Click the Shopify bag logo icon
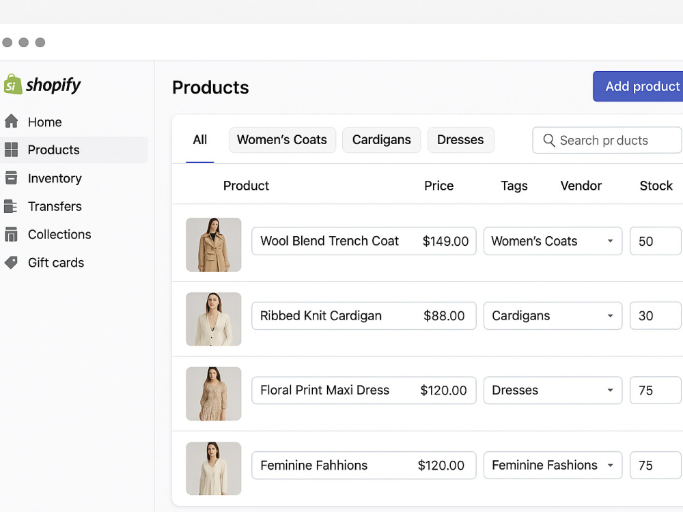The image size is (683, 512). [x=13, y=84]
